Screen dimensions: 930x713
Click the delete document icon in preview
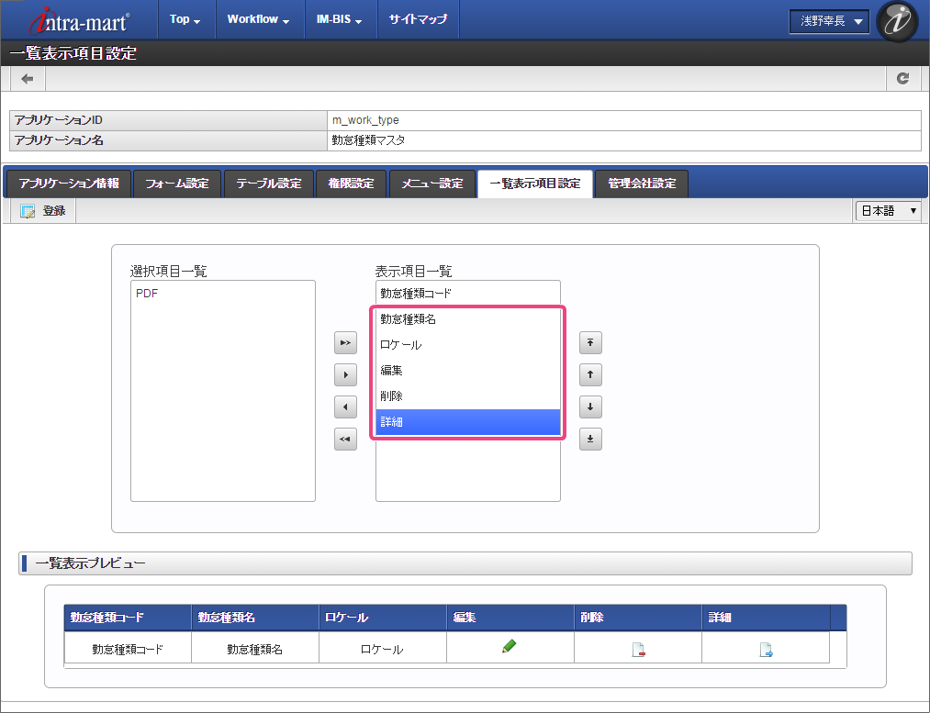pos(637,651)
